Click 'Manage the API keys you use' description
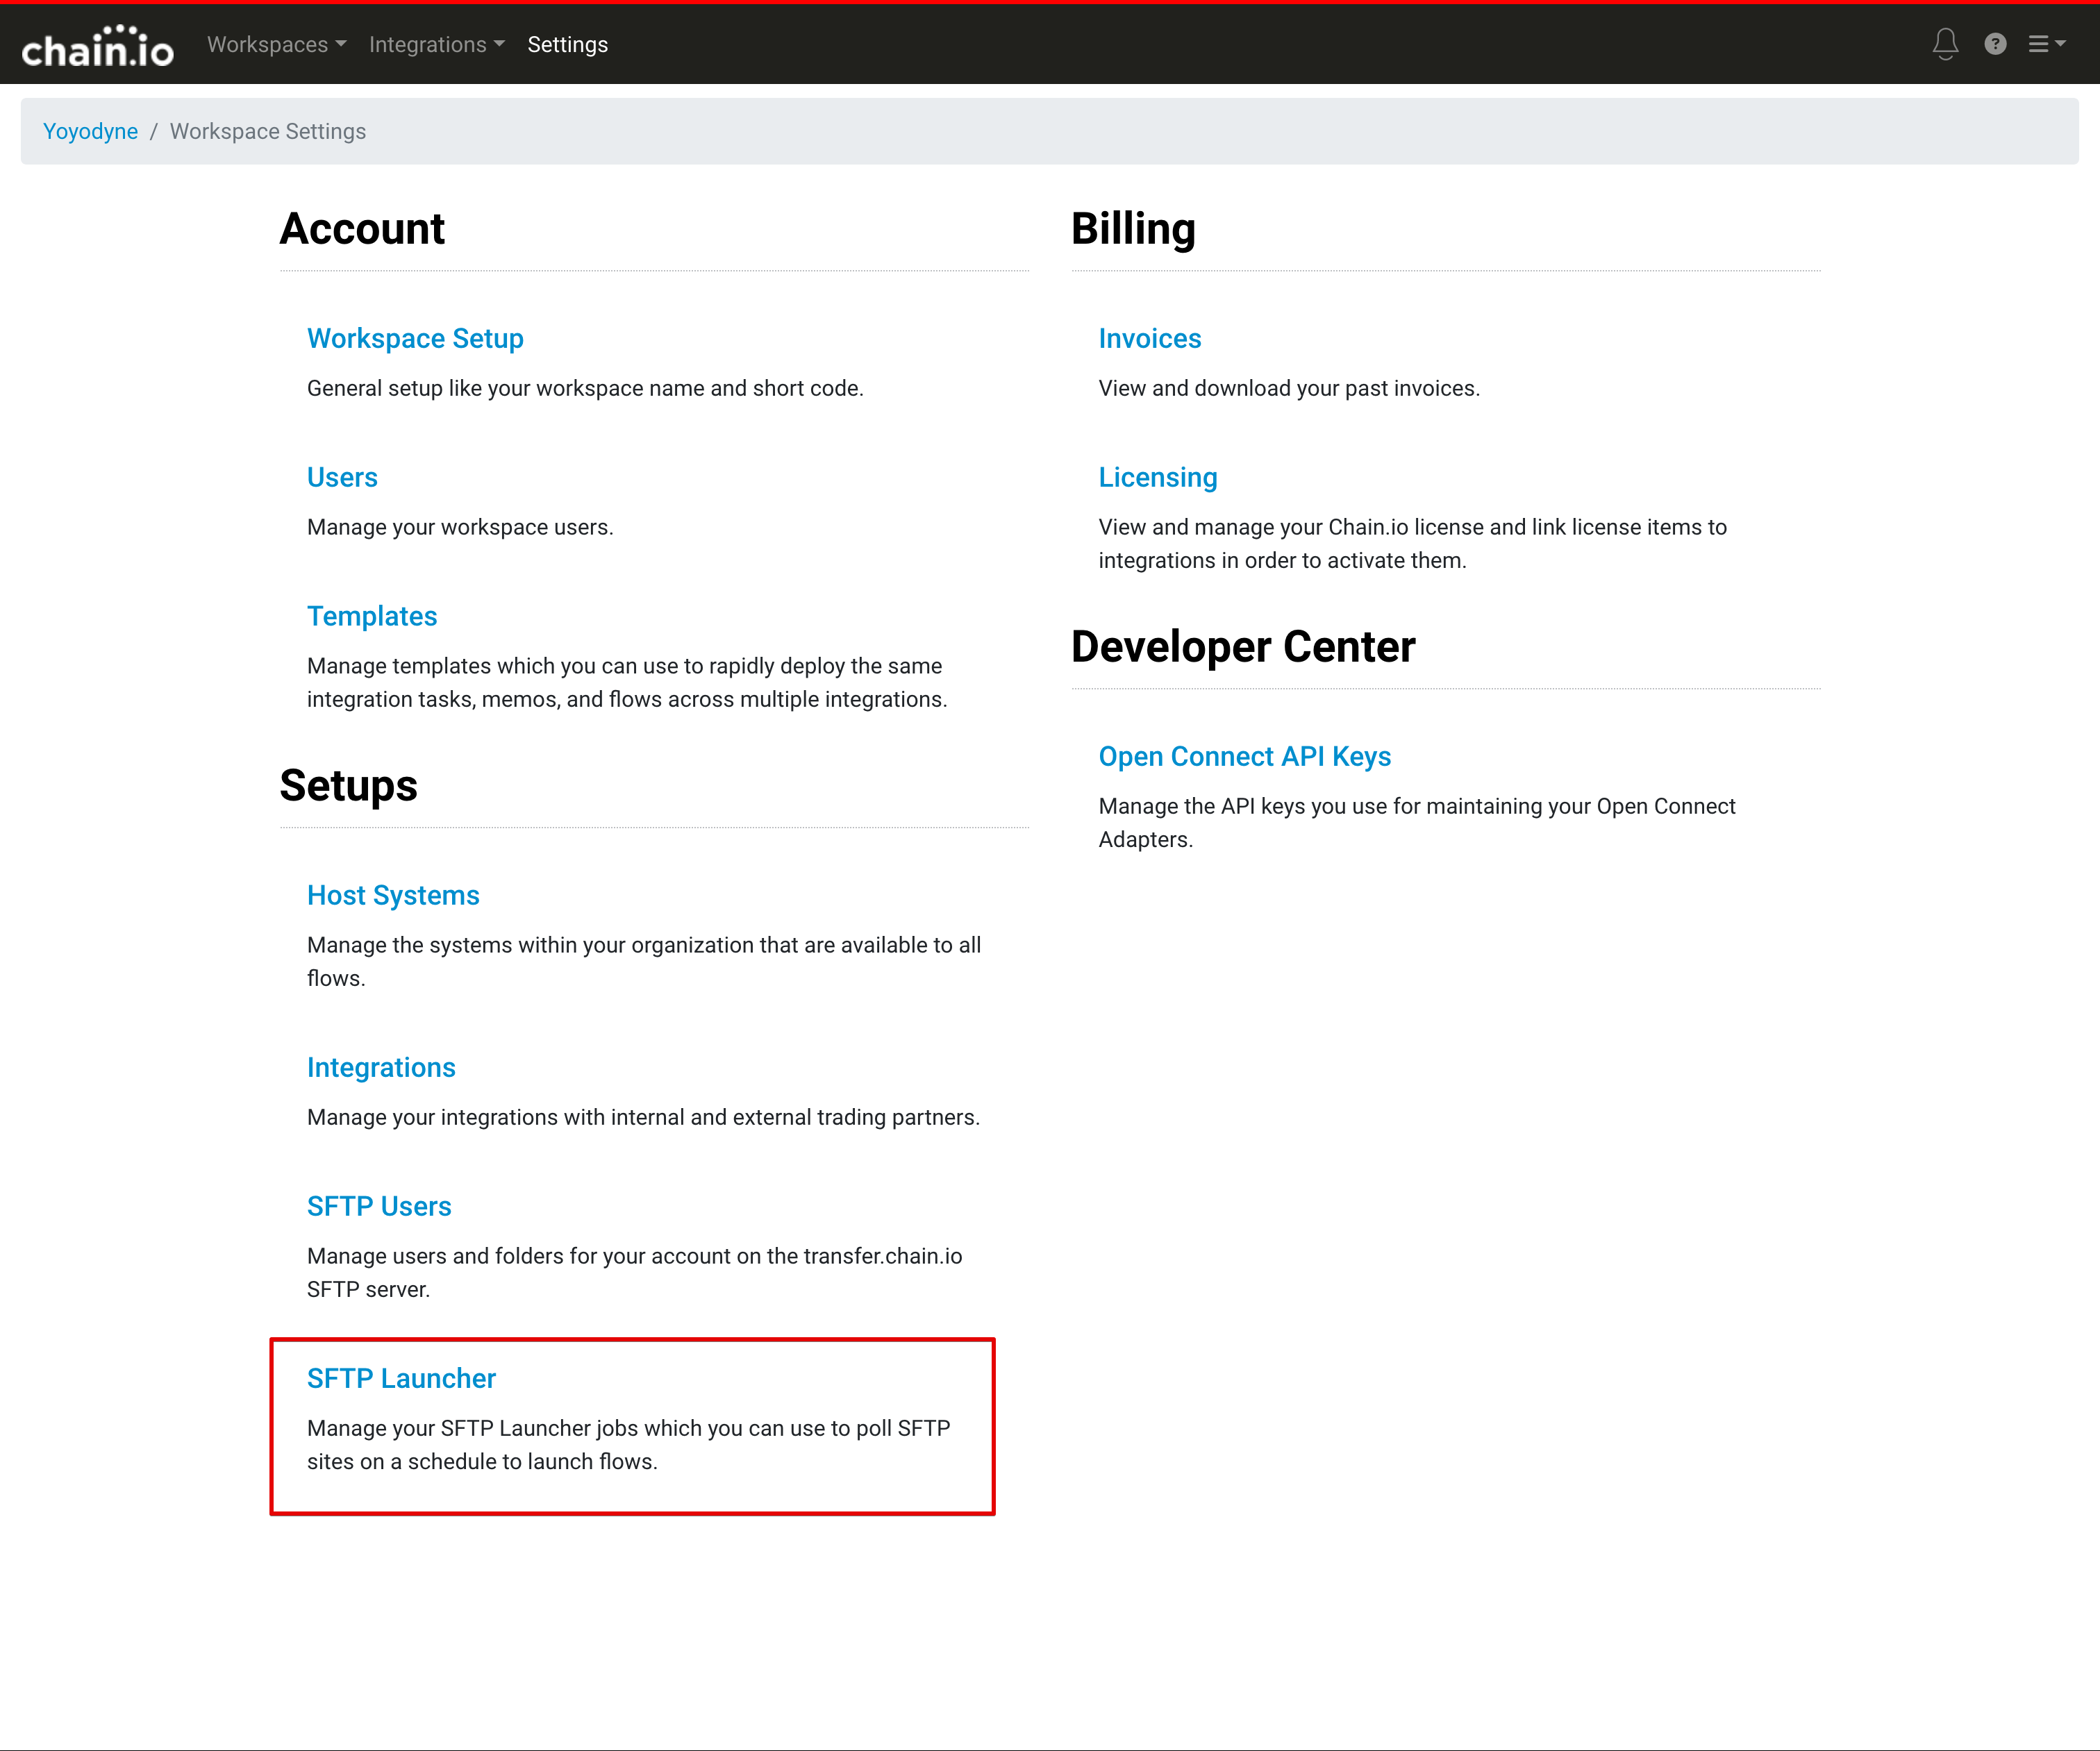This screenshot has height=1751, width=2100. pos(1417,822)
